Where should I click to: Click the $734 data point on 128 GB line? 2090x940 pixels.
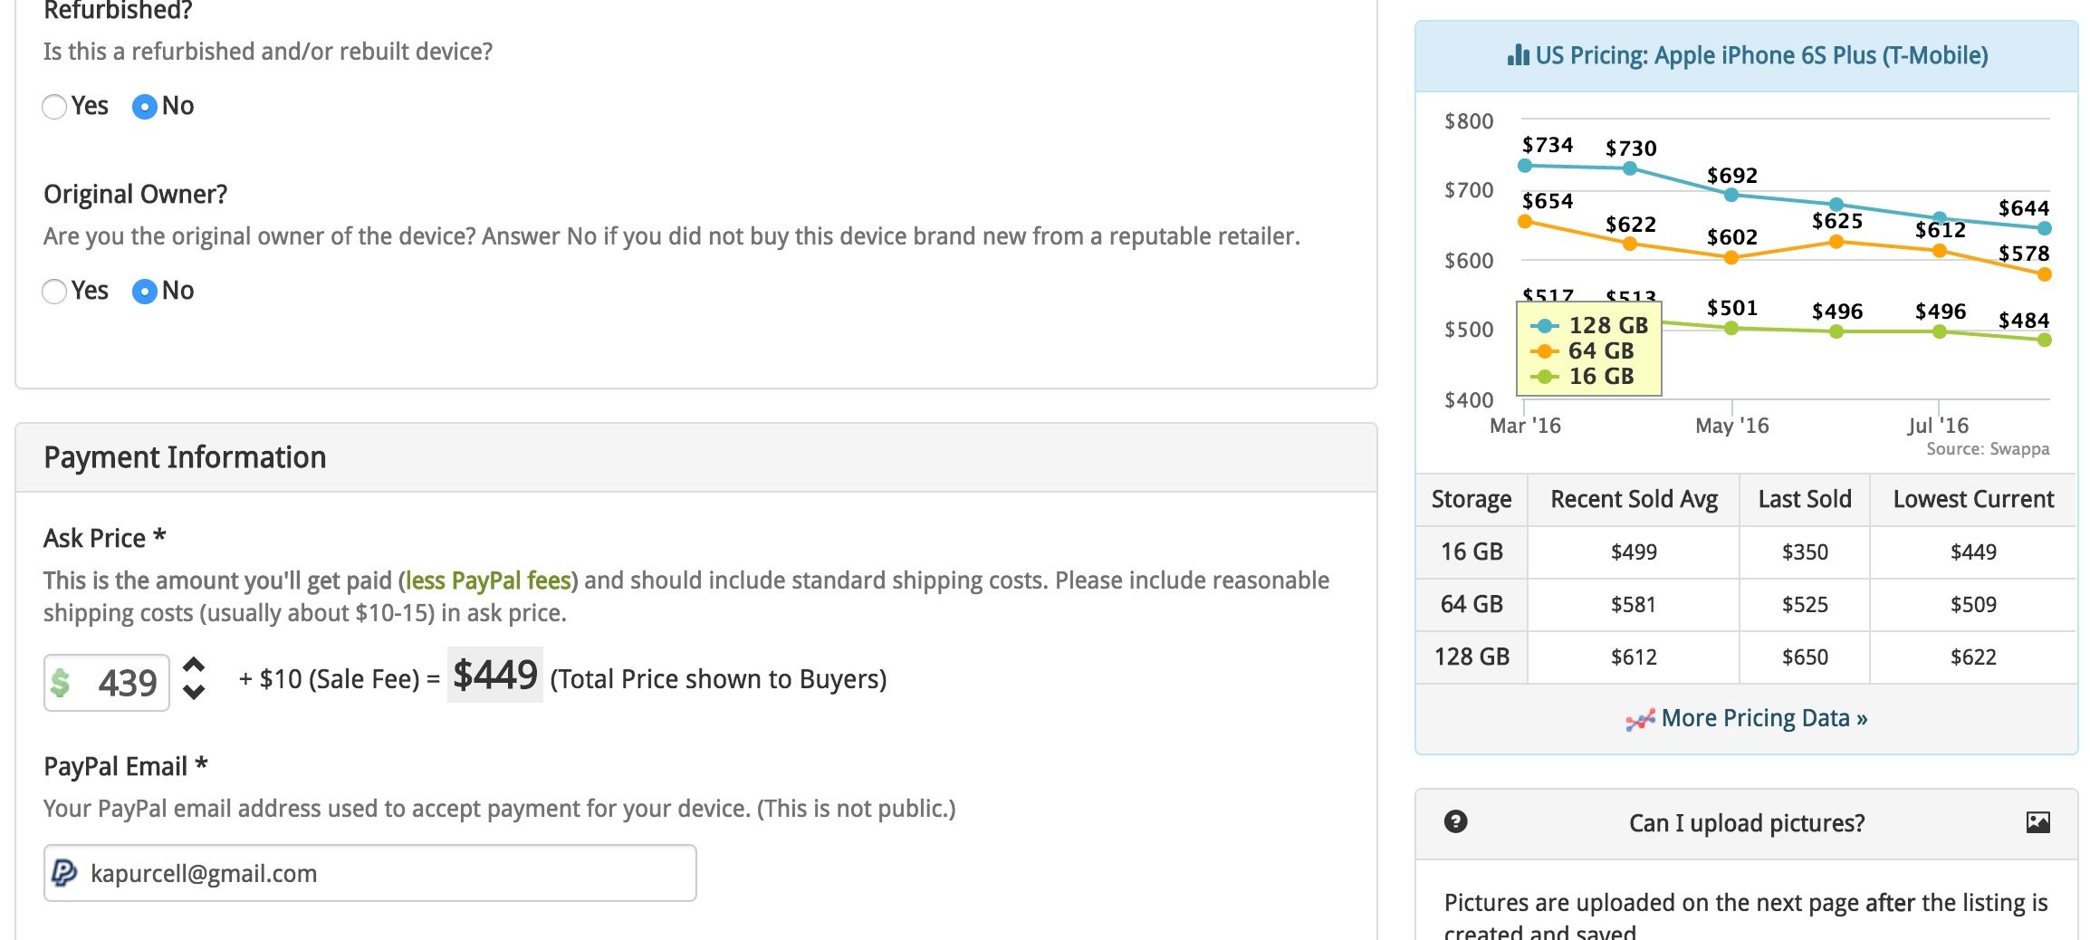tap(1525, 166)
